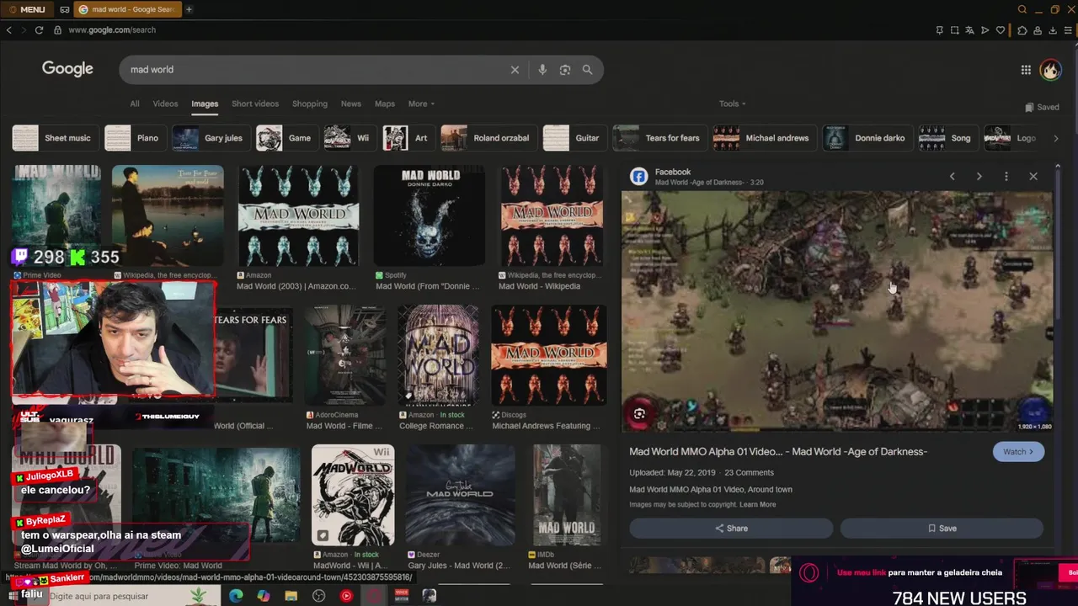
Task: Open the extensions cube icon
Action: (1022, 30)
